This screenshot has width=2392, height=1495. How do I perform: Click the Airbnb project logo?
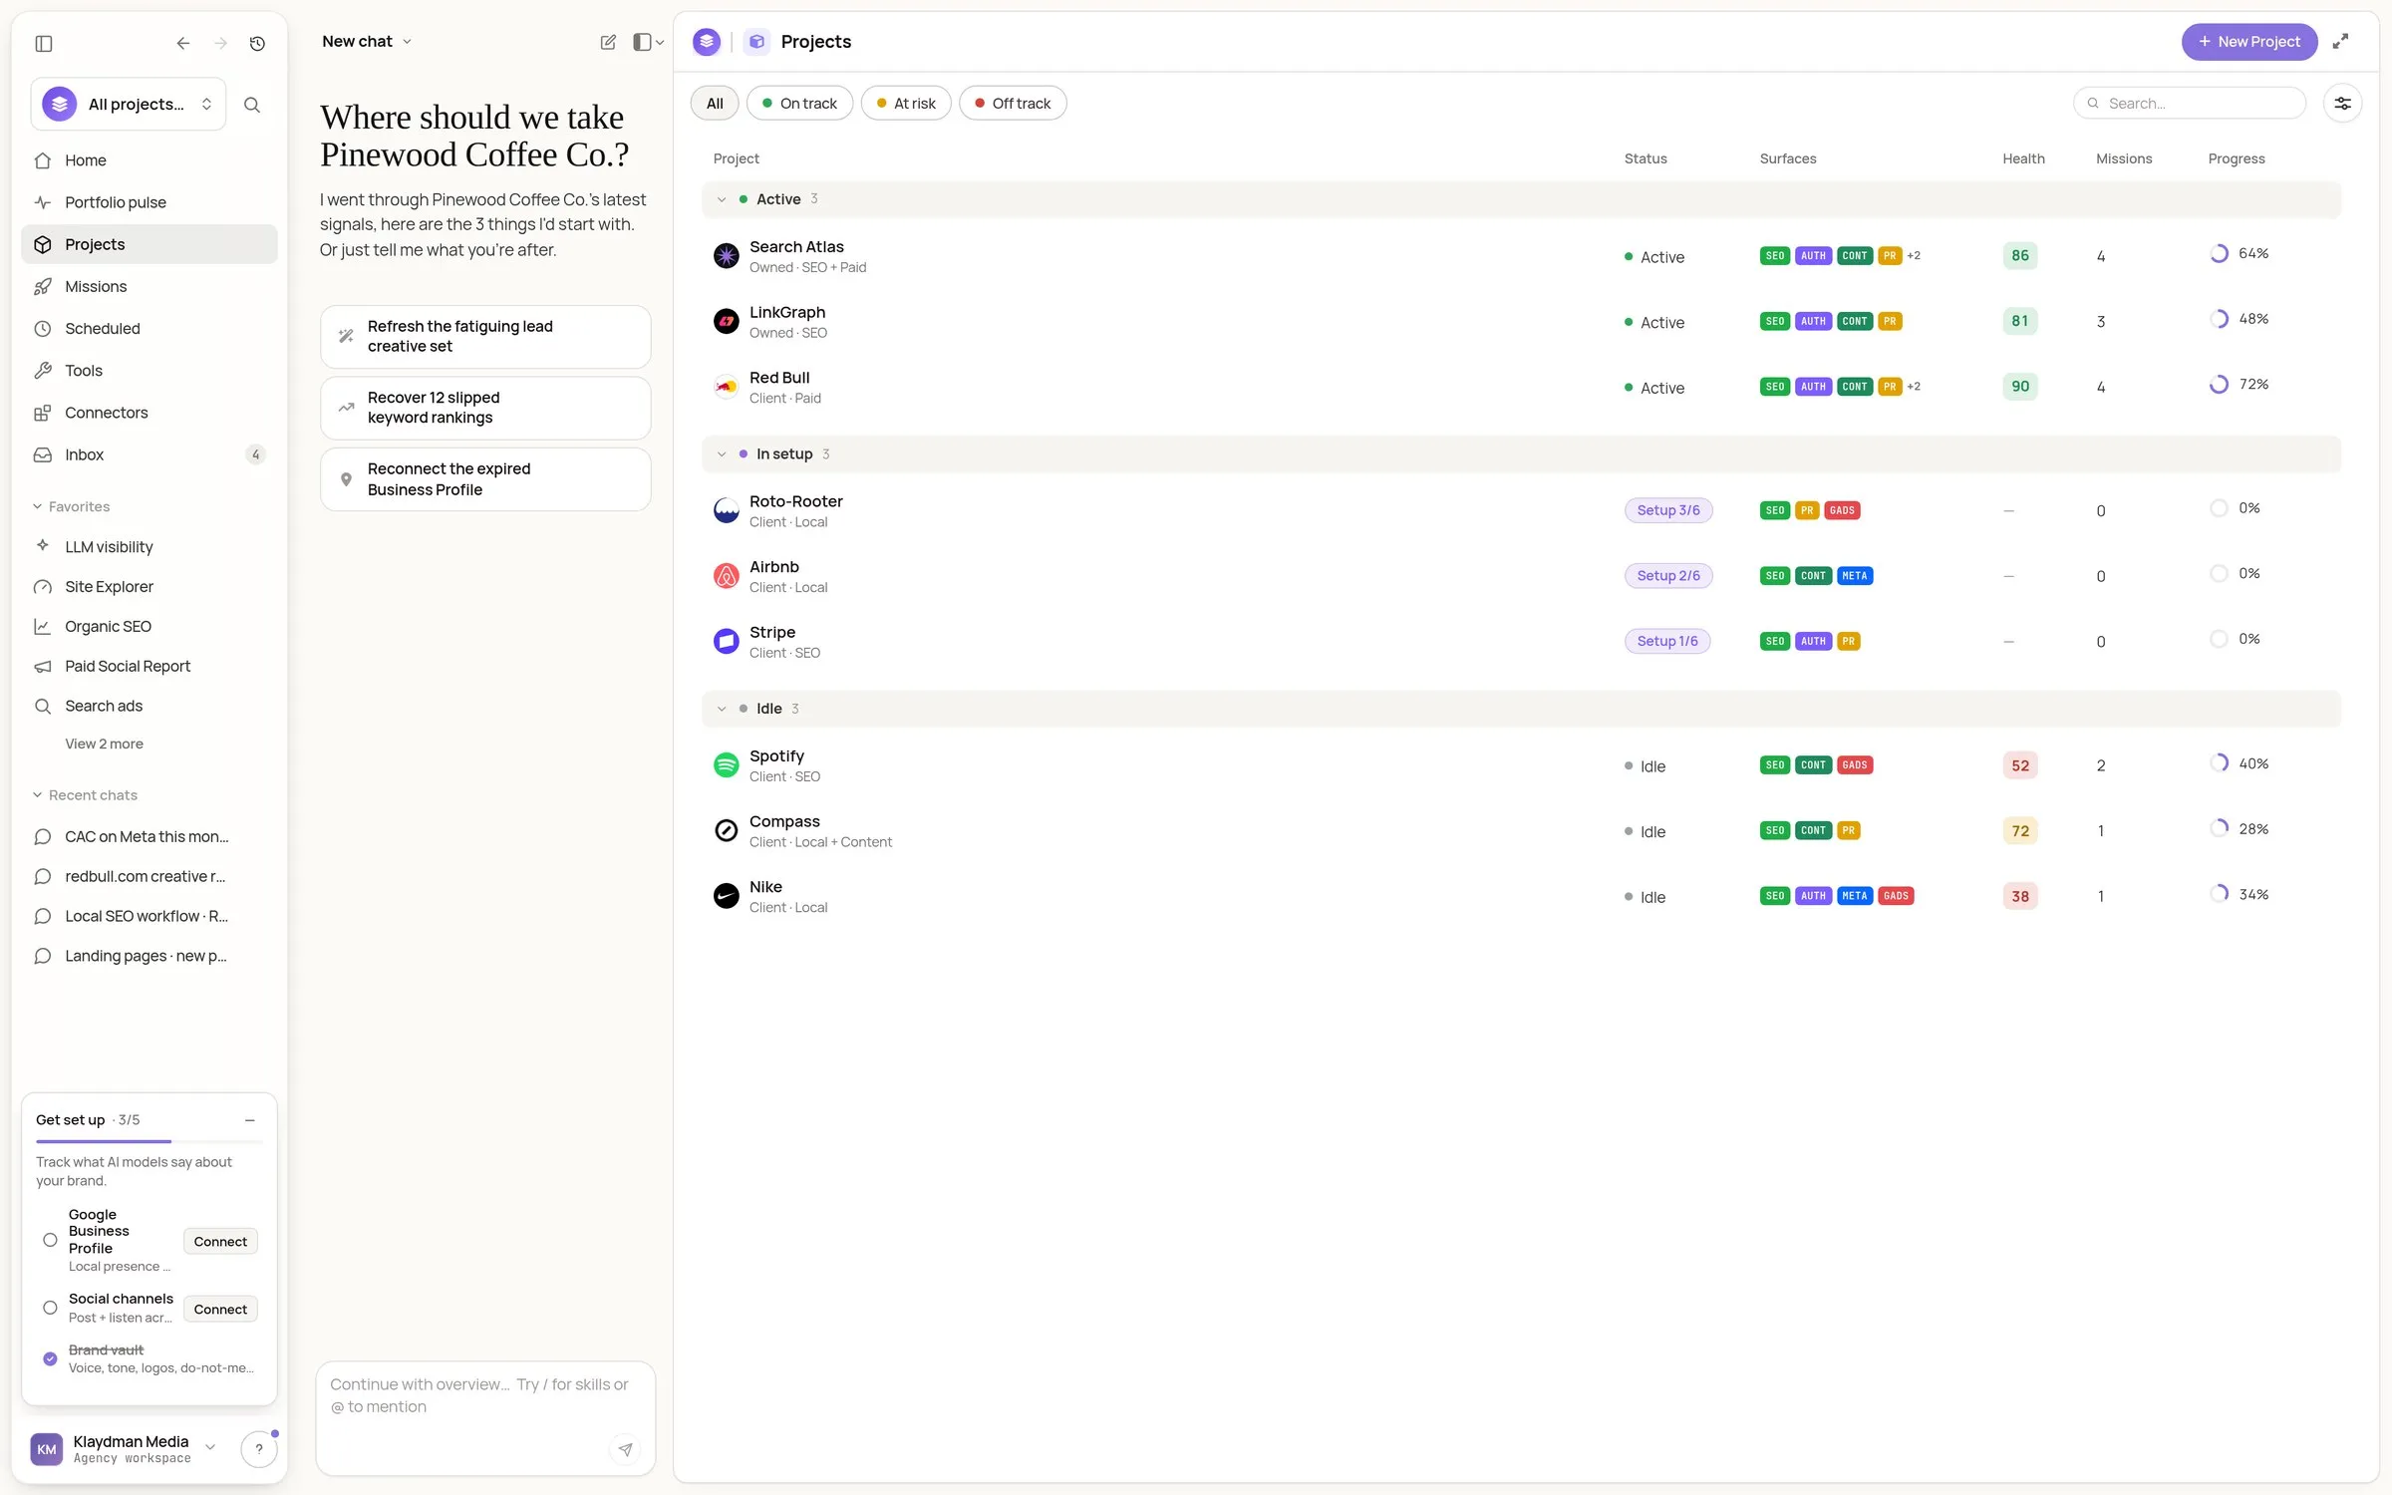point(727,576)
